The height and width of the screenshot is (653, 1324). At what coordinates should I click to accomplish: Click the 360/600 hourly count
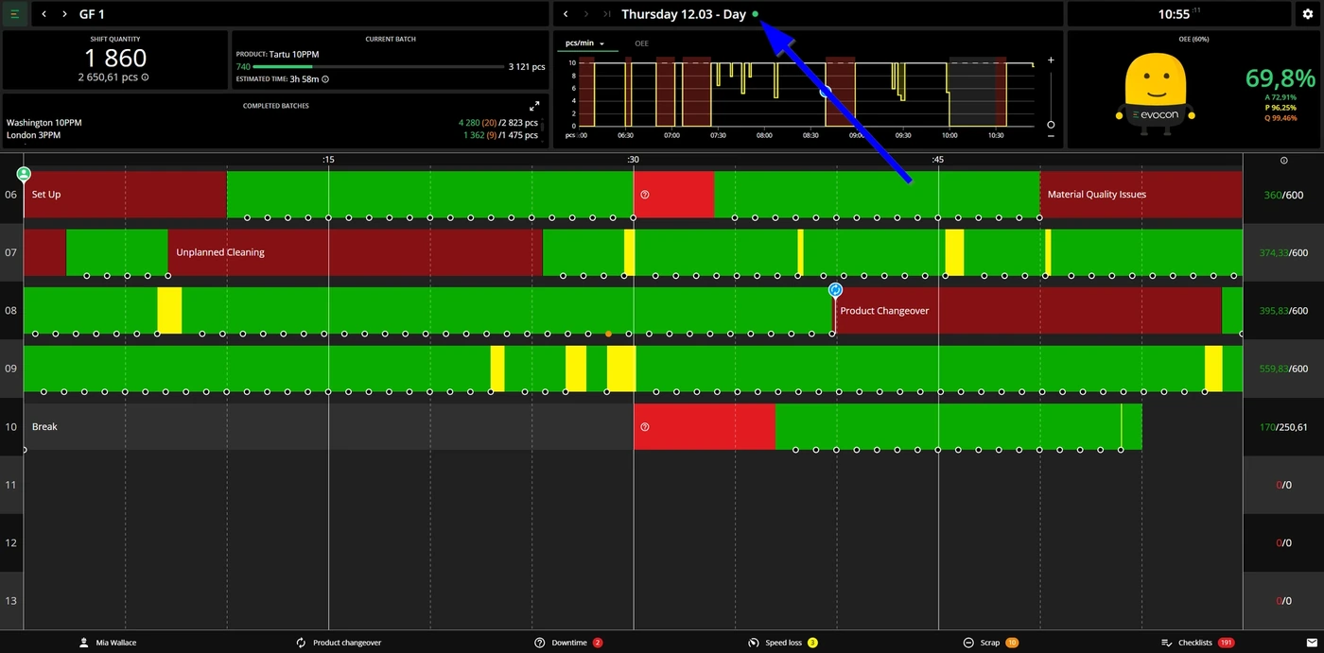(x=1283, y=195)
